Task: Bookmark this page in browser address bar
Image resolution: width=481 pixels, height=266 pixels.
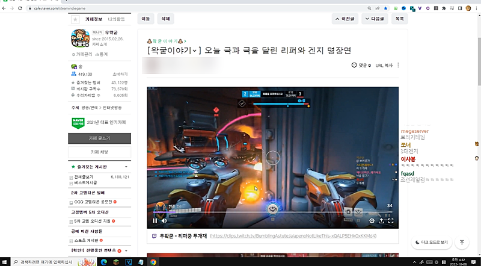Action: 385,8
